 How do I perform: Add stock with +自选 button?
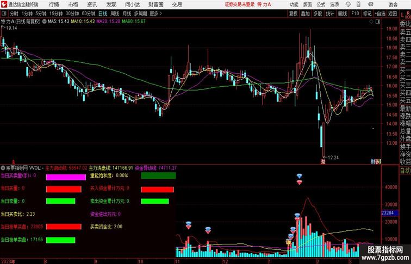(x=380, y=14)
